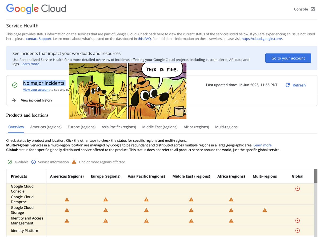Open the Multi-regions tab
Screen dimensions: 320x237
coord(226,127)
